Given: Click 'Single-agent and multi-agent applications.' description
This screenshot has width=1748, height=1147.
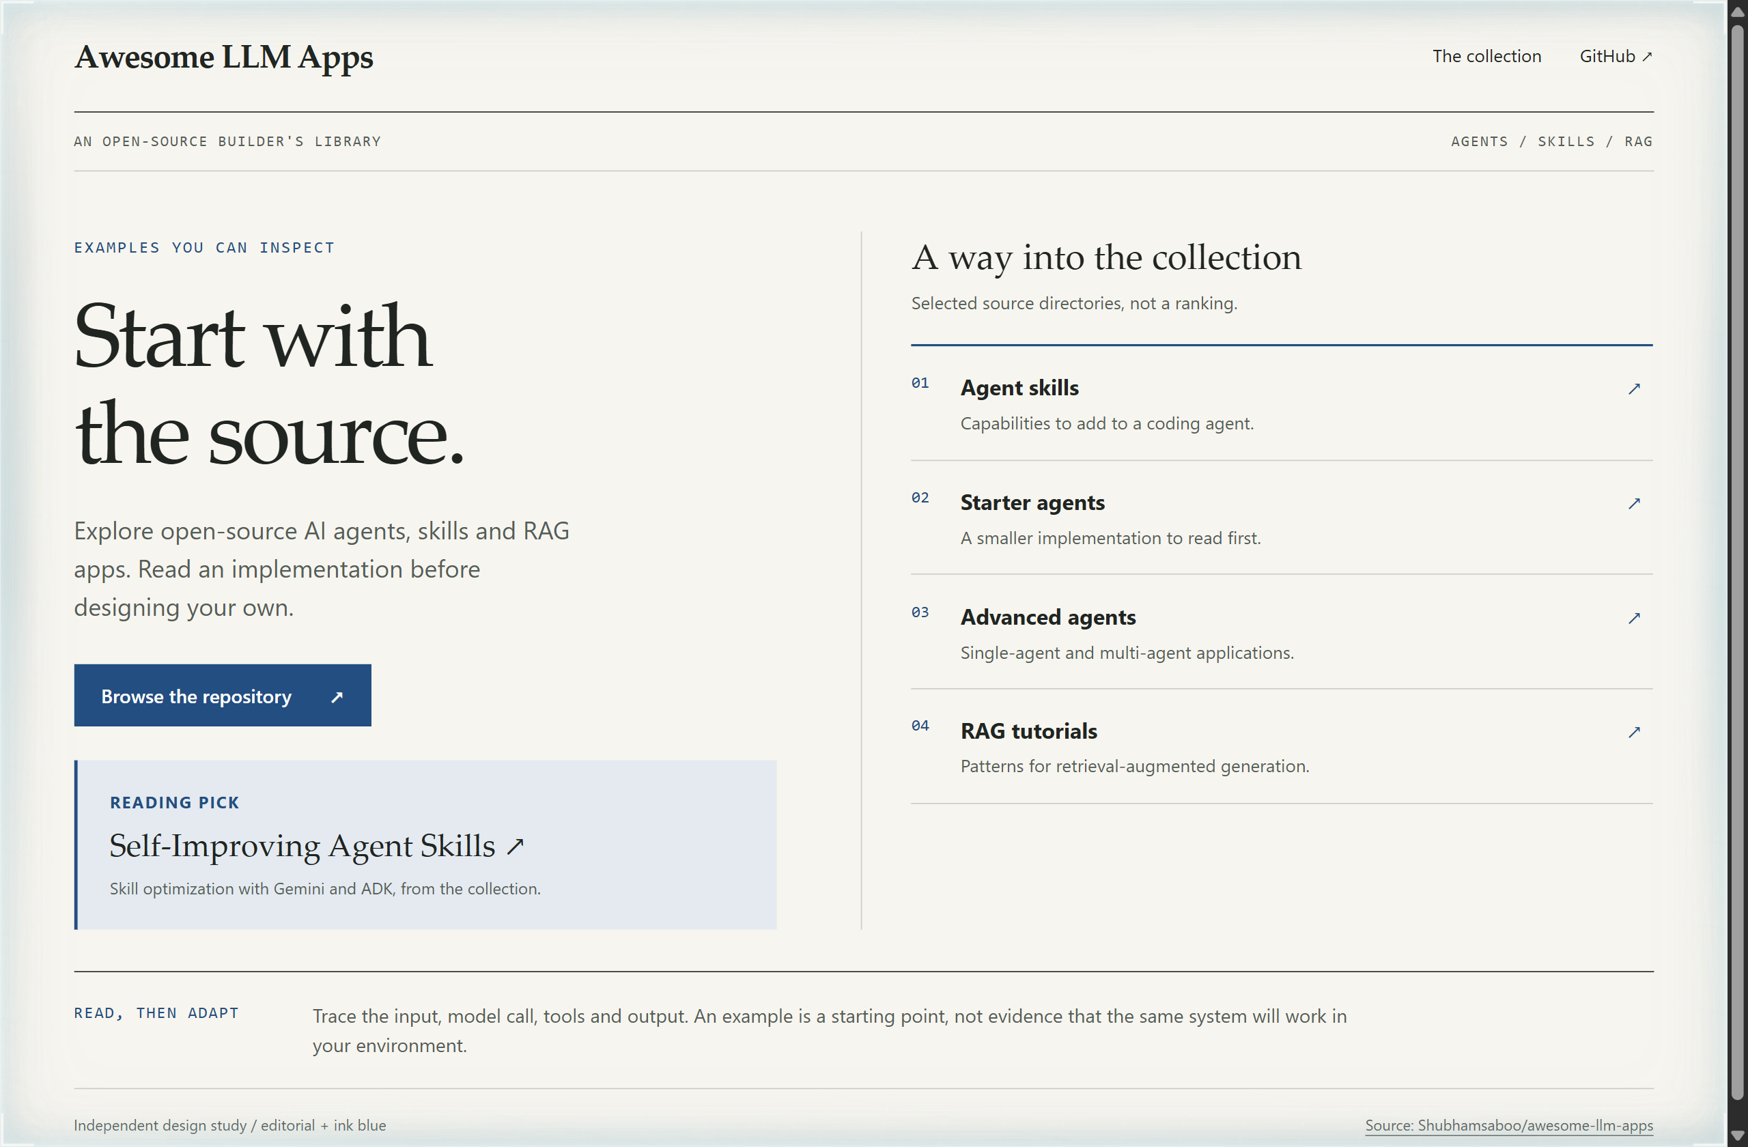Looking at the screenshot, I should [1127, 653].
